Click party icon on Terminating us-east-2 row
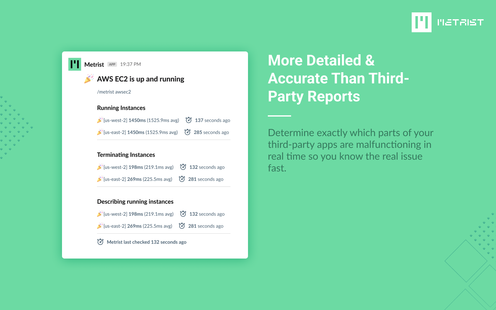Image resolution: width=496 pixels, height=310 pixels. 100,179
